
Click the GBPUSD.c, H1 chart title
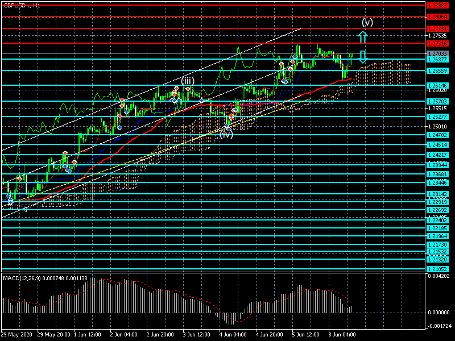[22, 6]
